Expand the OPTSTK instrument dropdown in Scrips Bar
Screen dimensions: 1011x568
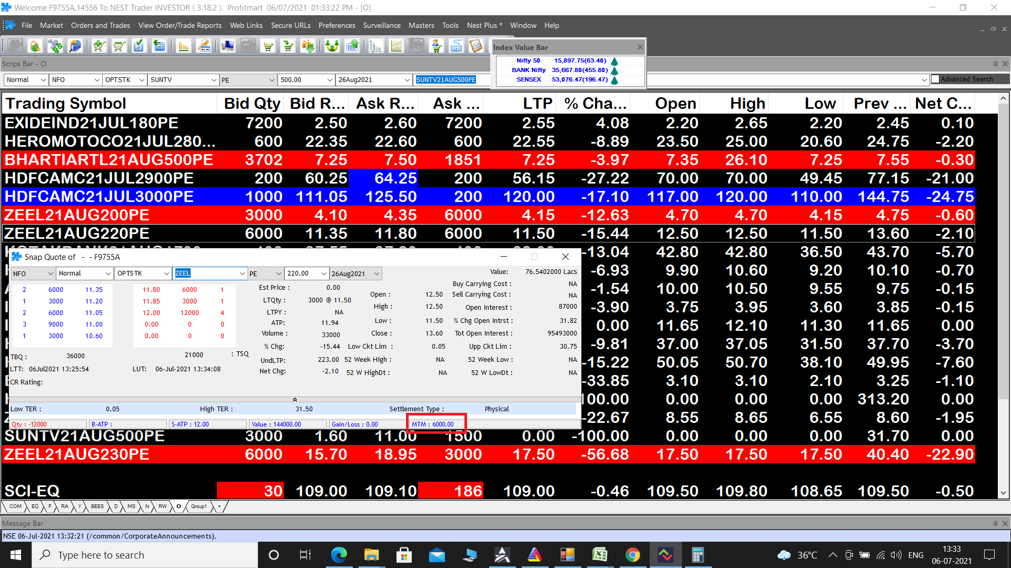click(142, 80)
